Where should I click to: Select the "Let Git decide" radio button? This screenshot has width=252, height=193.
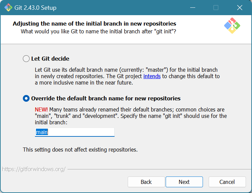pos(26,59)
